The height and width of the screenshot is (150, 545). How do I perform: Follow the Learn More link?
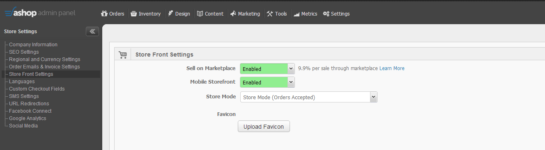click(392, 68)
